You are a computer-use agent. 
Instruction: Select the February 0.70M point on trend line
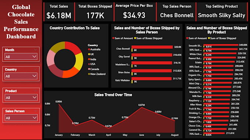[x=75, y=126]
